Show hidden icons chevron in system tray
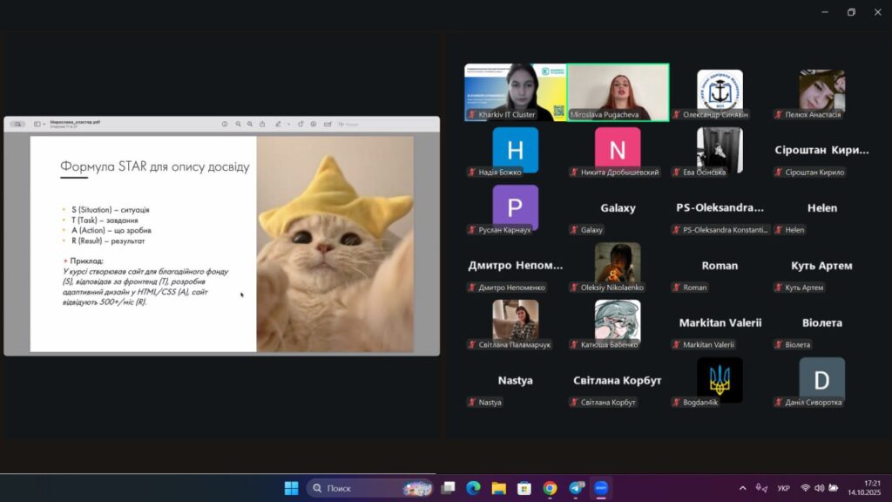Viewport: 892px width, 502px height. [742, 488]
